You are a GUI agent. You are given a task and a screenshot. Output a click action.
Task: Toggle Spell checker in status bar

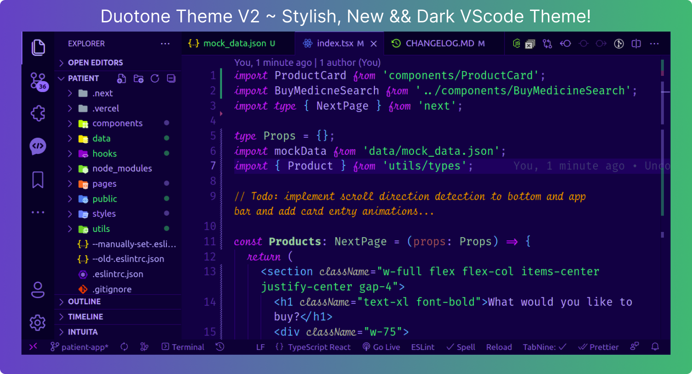(461, 347)
